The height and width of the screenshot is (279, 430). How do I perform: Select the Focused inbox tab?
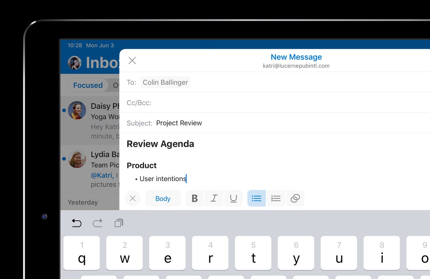[88, 85]
